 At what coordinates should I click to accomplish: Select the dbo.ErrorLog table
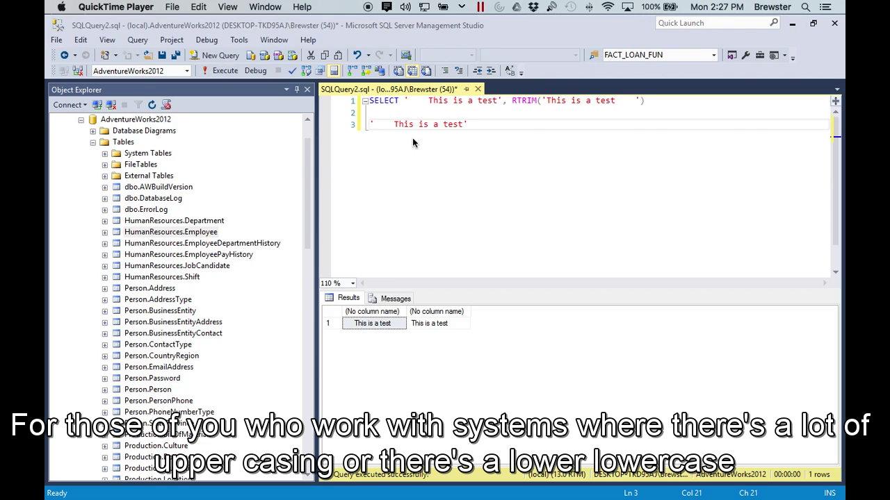click(x=146, y=210)
